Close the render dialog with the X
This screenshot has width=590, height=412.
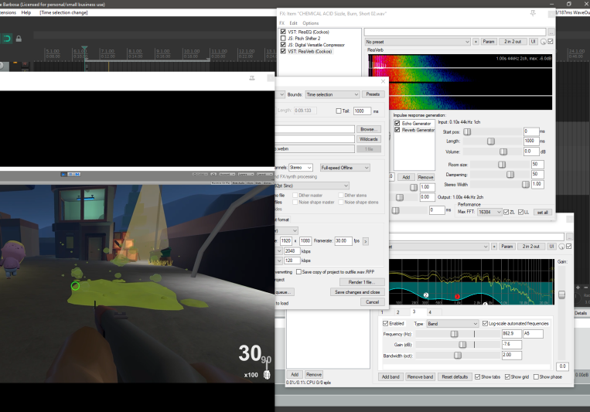point(383,81)
